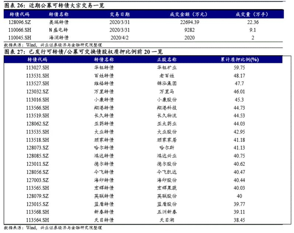The height and width of the screenshot is (233, 294).
Task: Click bond name 今飞转债
Action: 104,172
